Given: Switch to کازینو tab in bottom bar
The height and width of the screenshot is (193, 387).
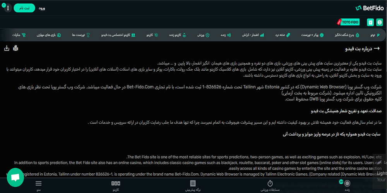Looking at the screenshot, I should click(x=116, y=186).
